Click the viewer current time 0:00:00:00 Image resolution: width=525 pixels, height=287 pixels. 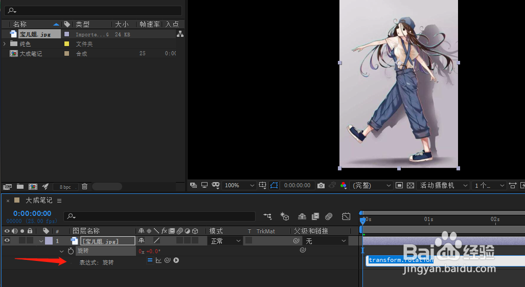click(x=298, y=185)
